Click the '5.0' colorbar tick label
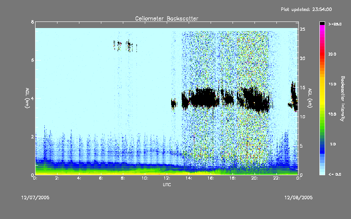Viewport: 351px width, 219px height. click(333, 144)
